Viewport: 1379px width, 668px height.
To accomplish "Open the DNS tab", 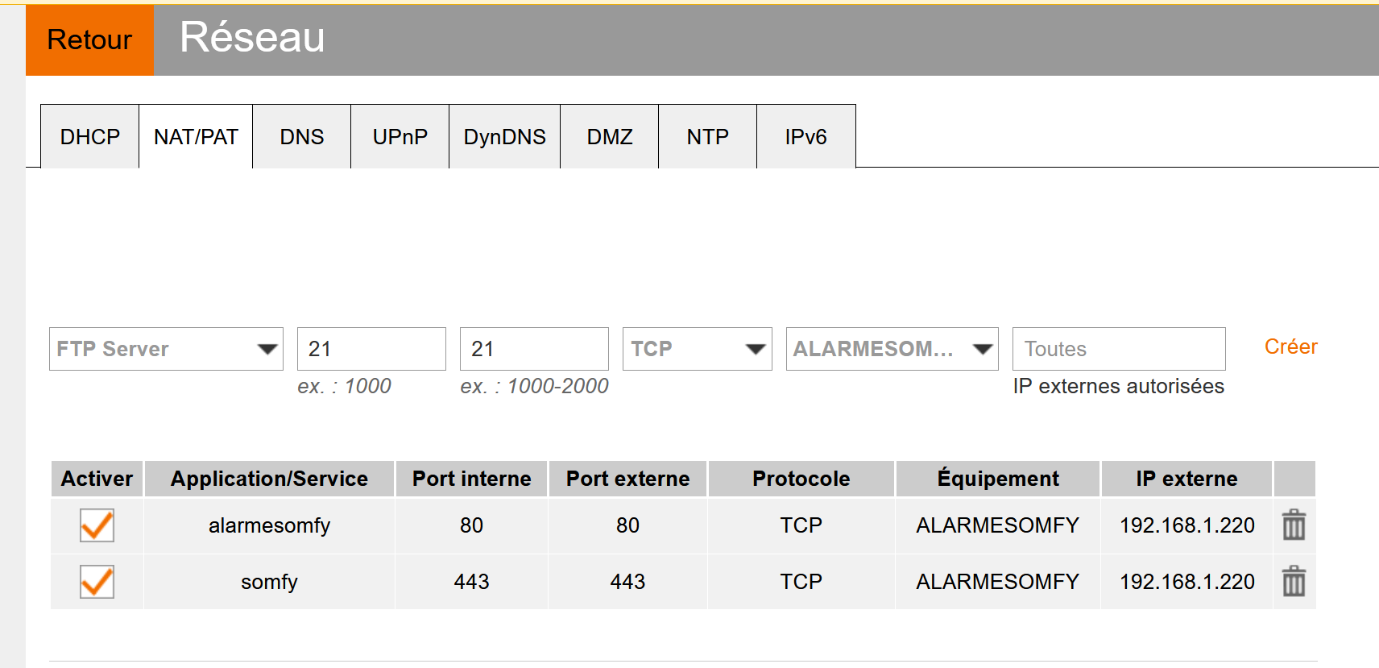I will [301, 137].
